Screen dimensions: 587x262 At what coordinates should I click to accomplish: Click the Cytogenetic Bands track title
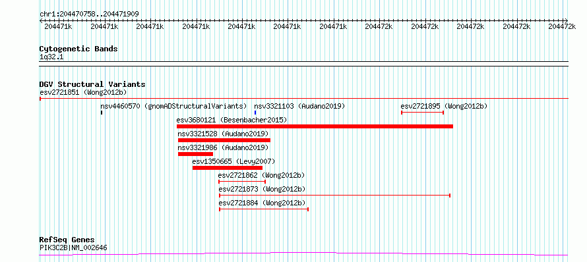(78, 49)
